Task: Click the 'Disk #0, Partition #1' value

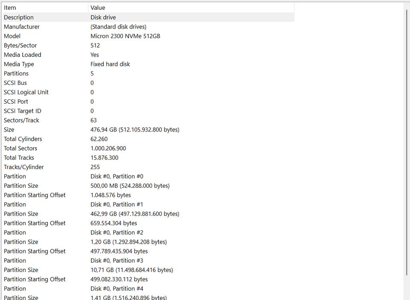Action: coord(117,204)
